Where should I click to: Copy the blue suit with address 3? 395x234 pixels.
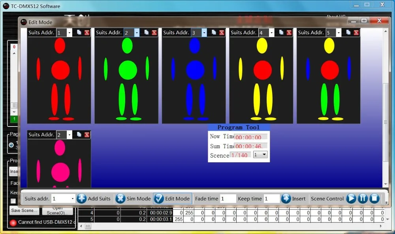pos(214,33)
